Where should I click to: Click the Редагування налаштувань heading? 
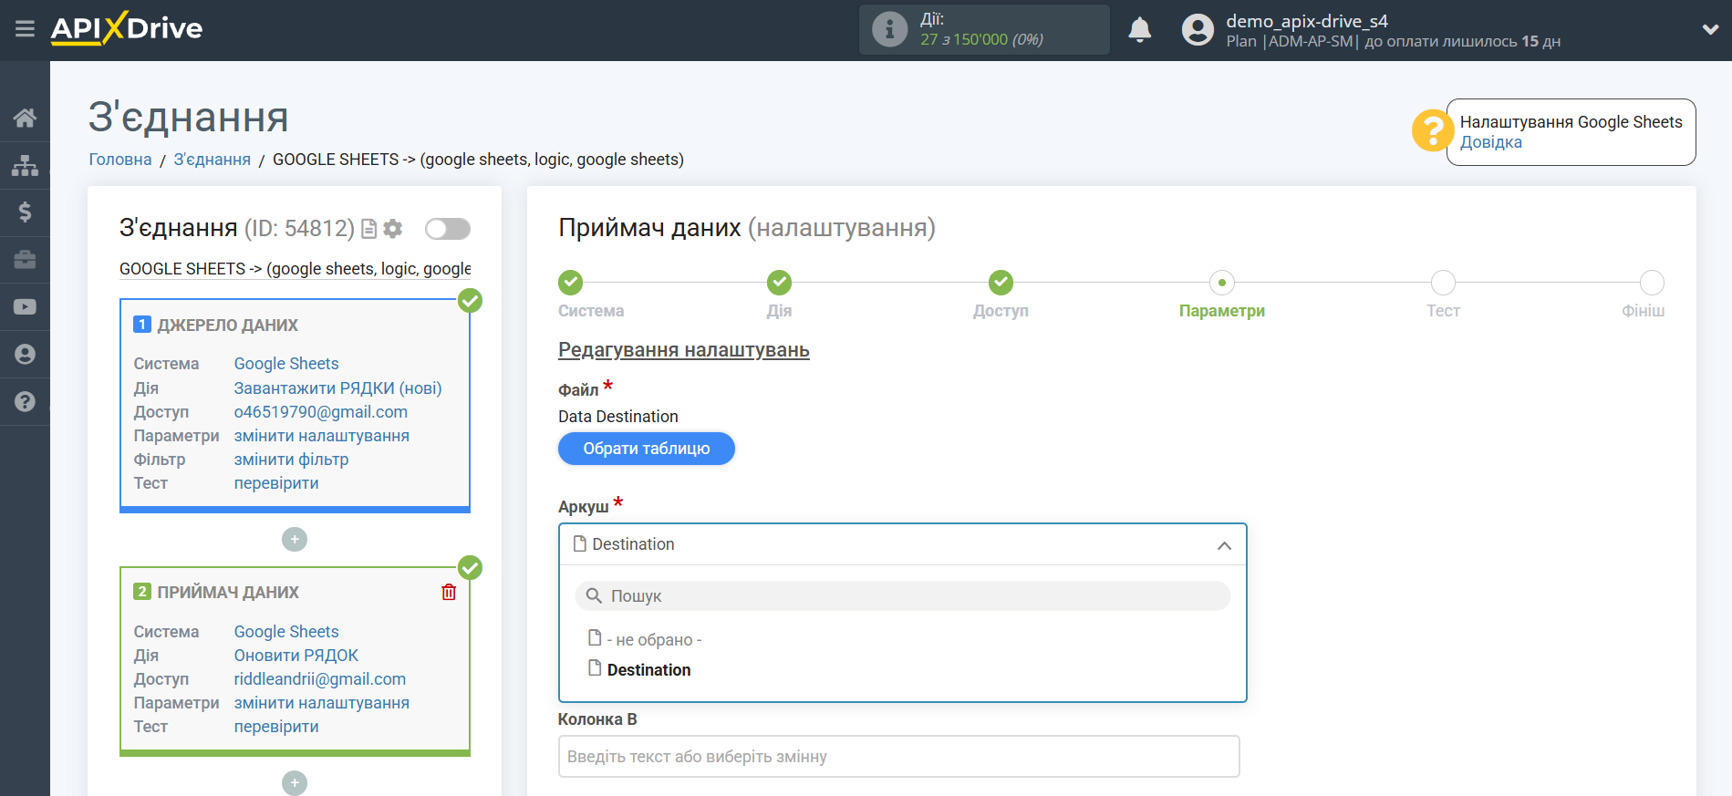pos(684,350)
